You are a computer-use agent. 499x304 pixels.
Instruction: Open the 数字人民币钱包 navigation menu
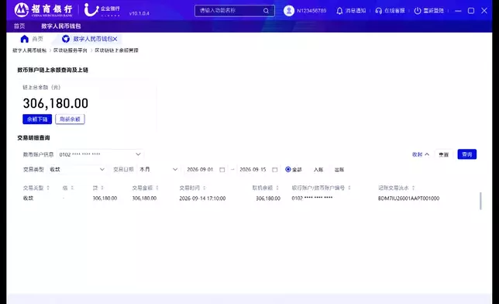click(x=60, y=26)
